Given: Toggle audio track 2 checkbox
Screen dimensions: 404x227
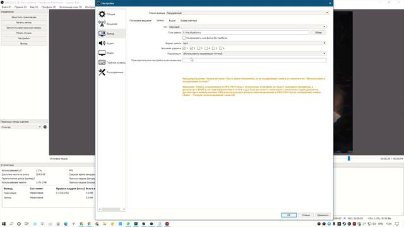Looking at the screenshot, I should (x=191, y=48).
